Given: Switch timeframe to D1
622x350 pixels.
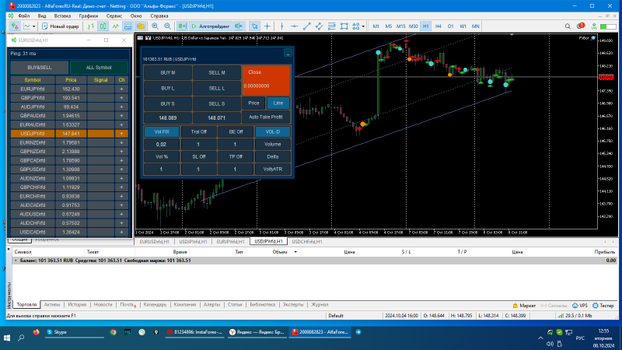Looking at the screenshot, I should pyautogui.click(x=451, y=26).
